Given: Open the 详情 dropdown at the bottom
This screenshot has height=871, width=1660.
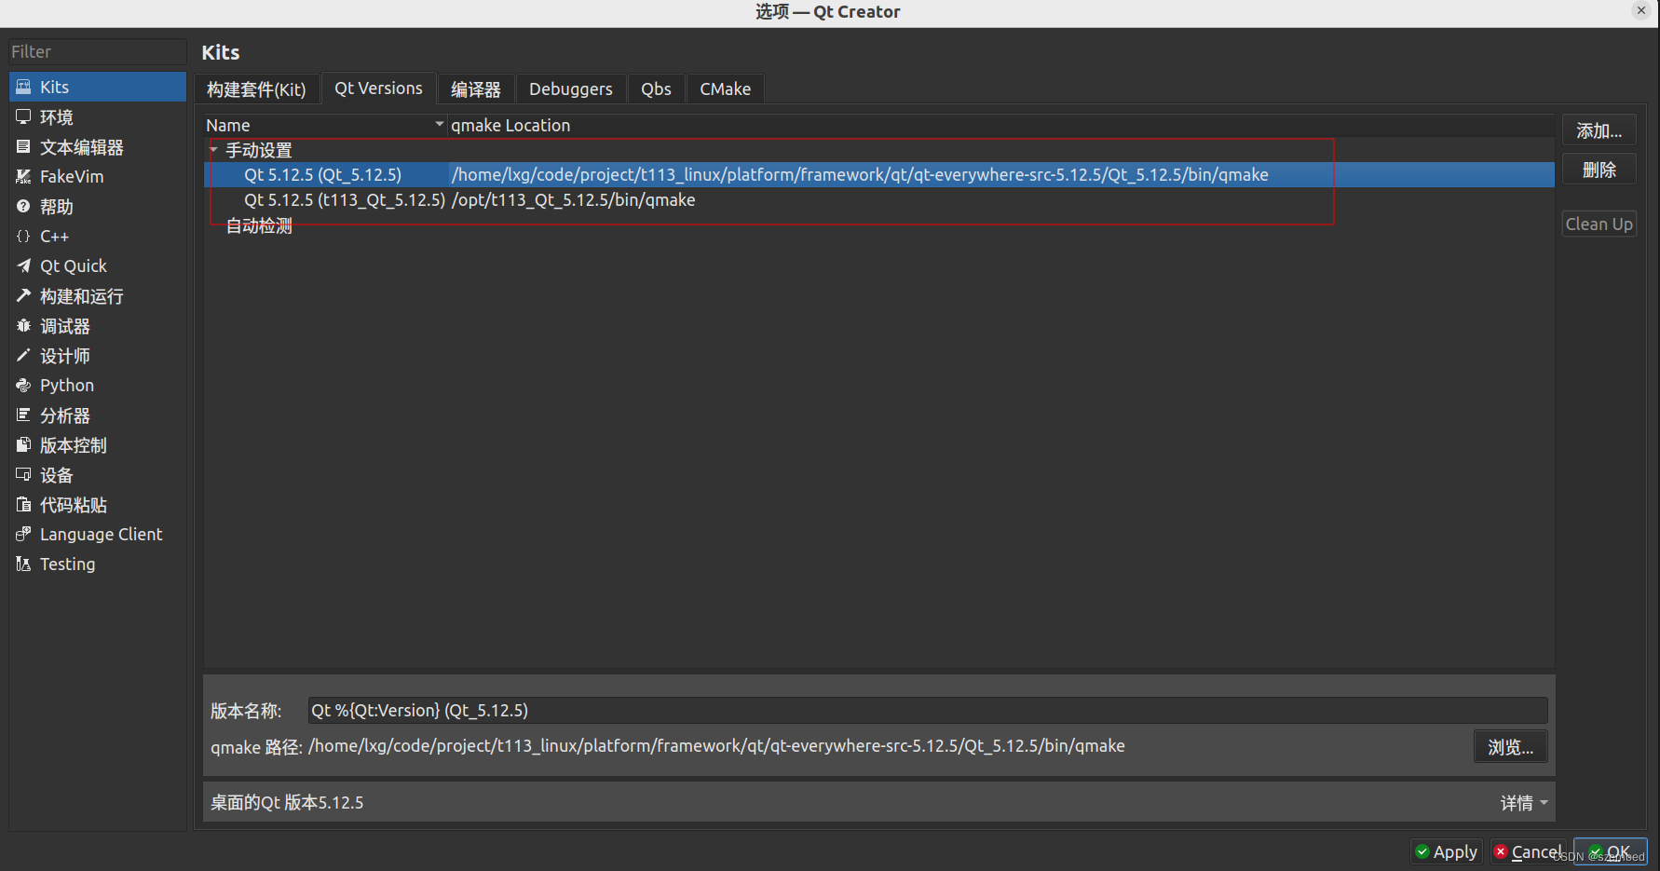Looking at the screenshot, I should coord(1523,802).
